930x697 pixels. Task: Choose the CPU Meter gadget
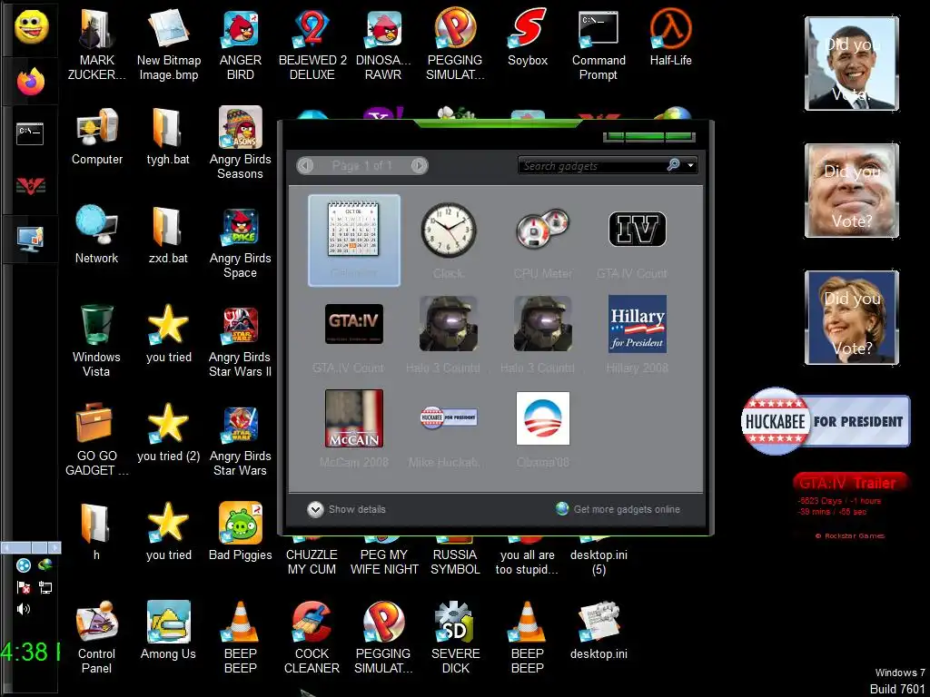click(x=543, y=240)
